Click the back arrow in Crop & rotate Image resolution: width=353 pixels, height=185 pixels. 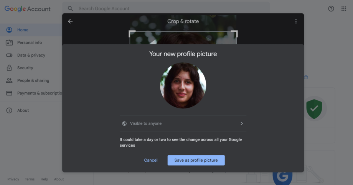pyautogui.click(x=70, y=21)
